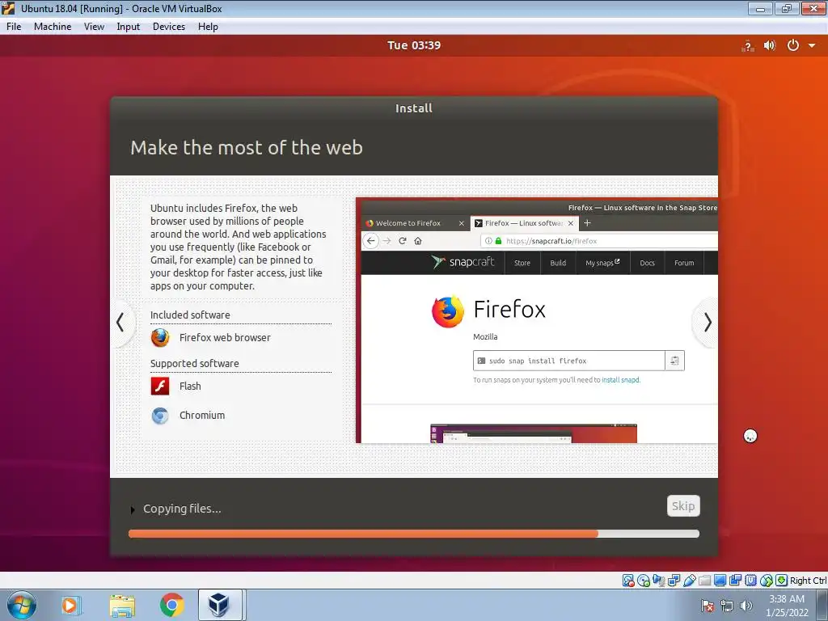Open the Windows Start menu
Screen dimensions: 828x621
[22, 605]
